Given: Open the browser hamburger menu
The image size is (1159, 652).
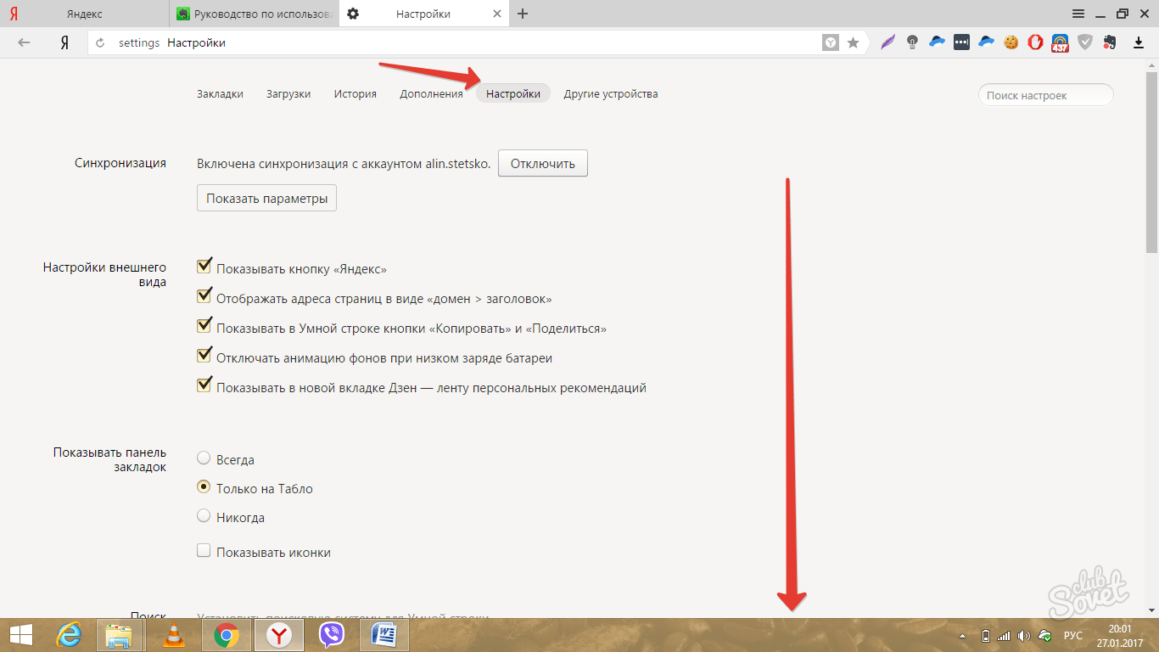Looking at the screenshot, I should (x=1078, y=14).
